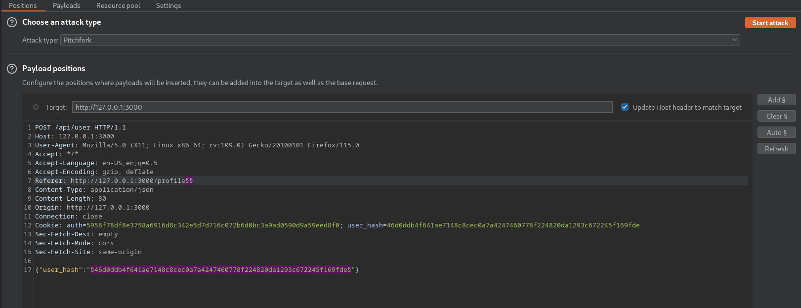Click the Add § button
801x308 pixels.
pos(776,100)
